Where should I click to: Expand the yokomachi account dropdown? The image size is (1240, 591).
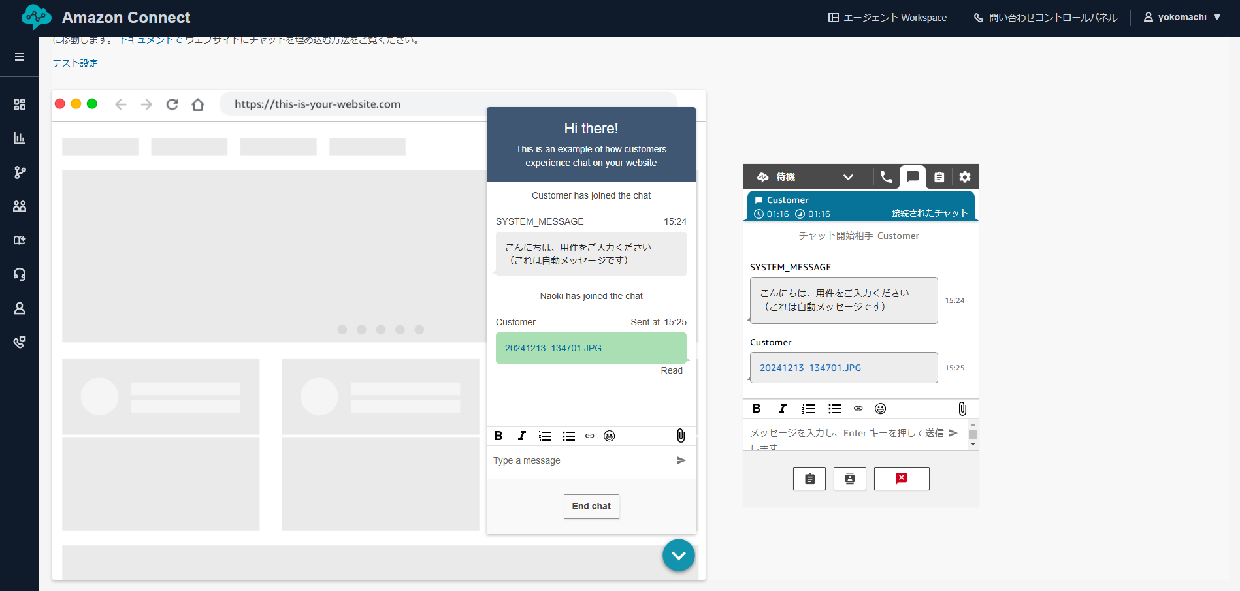1182,18
